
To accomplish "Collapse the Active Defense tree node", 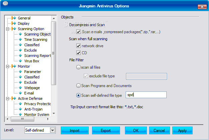I will [x=8, y=98].
